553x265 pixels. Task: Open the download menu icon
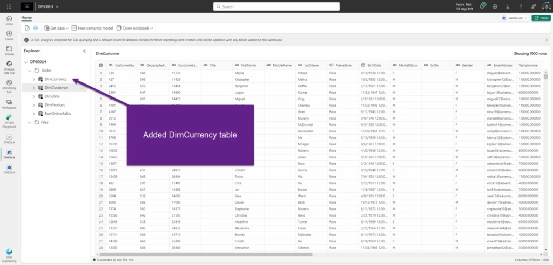pyautogui.click(x=508, y=6)
